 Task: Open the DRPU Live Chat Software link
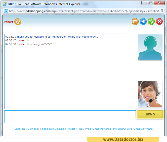(135, 129)
